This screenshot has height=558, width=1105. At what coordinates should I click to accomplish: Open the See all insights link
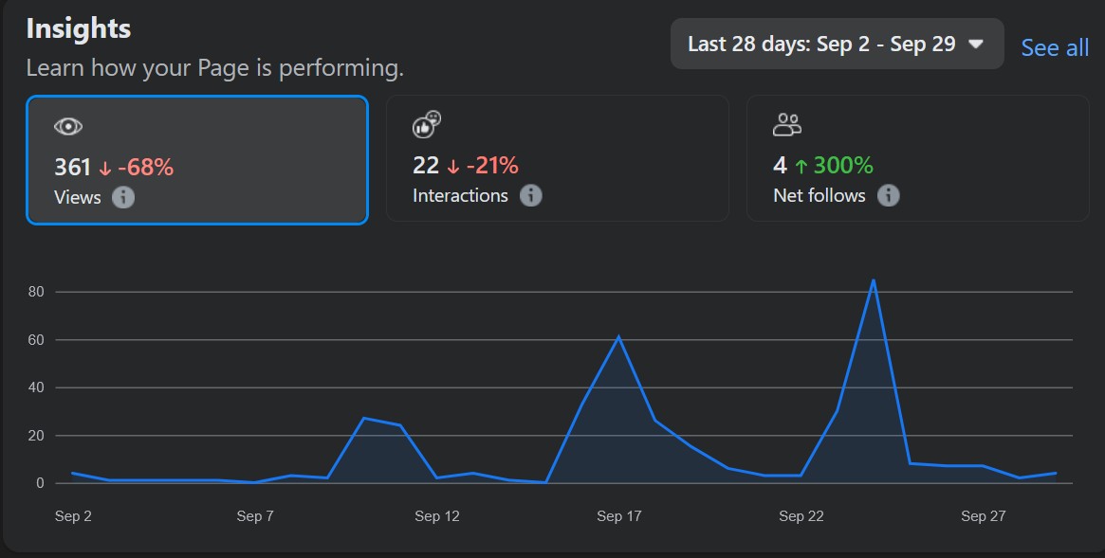tap(1055, 47)
